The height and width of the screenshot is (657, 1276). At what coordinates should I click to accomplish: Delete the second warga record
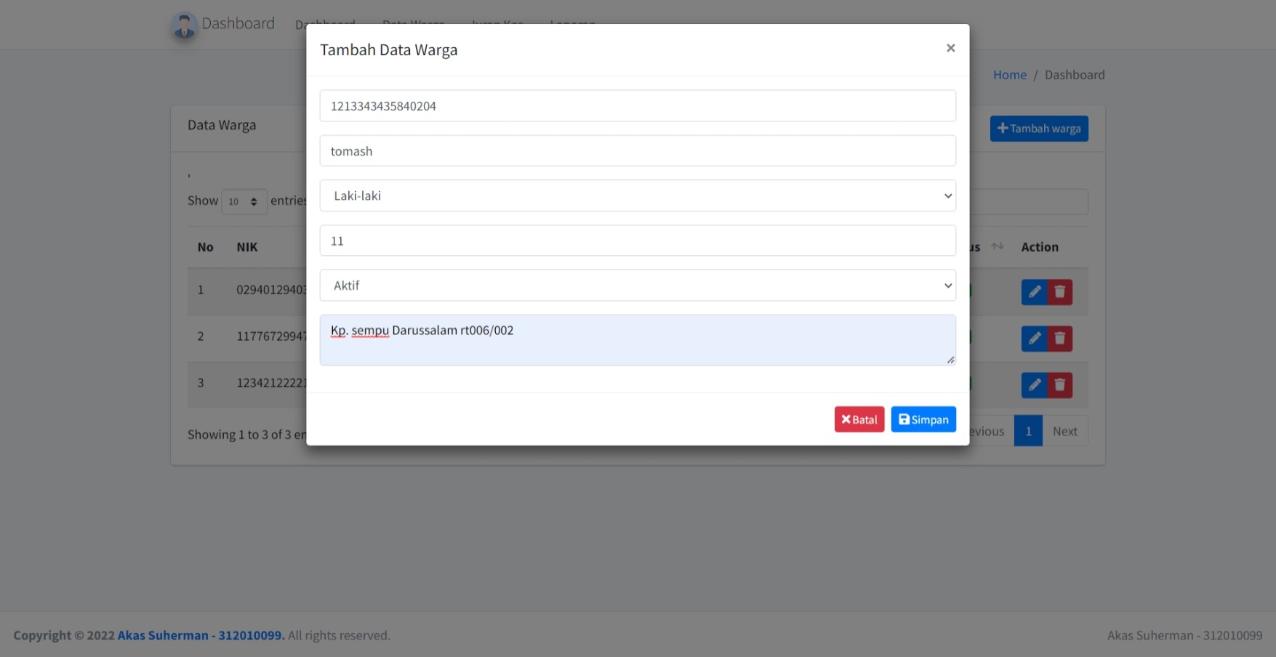[1060, 338]
